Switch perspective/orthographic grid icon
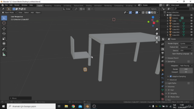 click(157, 42)
